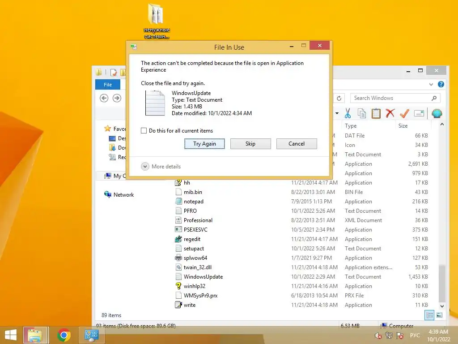
Task: Click the Cancel button in dialog
Action: 297,144
